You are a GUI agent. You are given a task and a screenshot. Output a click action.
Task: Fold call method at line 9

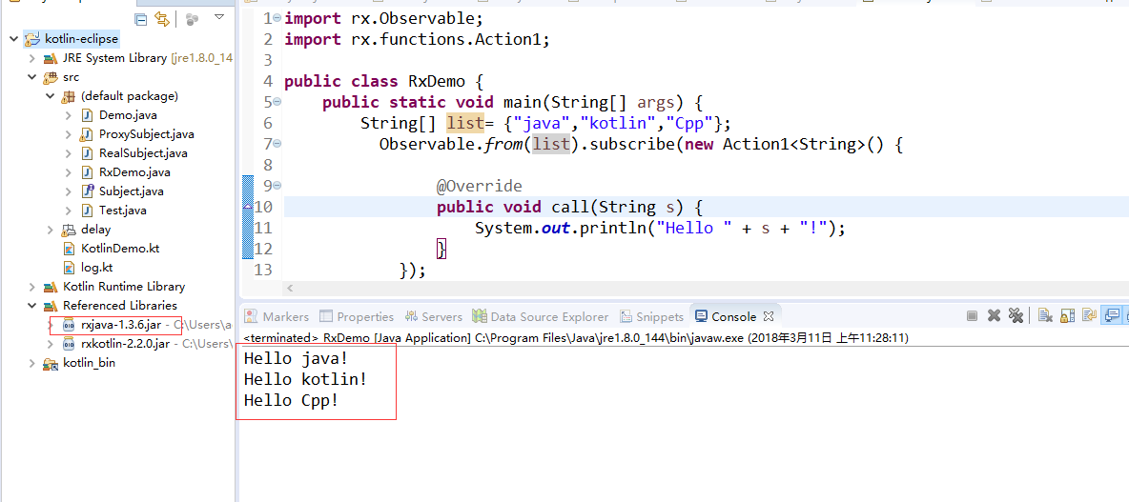[x=277, y=186]
